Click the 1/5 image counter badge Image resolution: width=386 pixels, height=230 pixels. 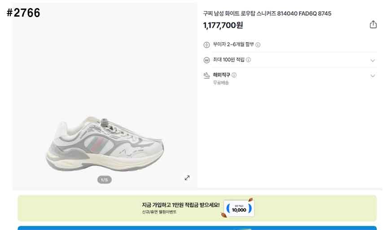[x=105, y=180]
